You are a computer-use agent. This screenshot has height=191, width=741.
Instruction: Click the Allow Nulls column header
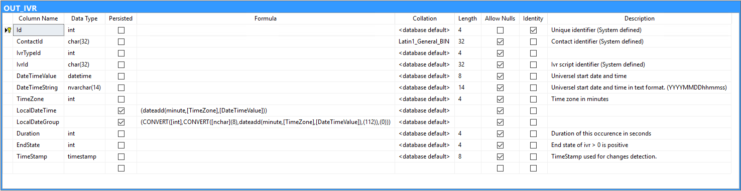(x=500, y=18)
